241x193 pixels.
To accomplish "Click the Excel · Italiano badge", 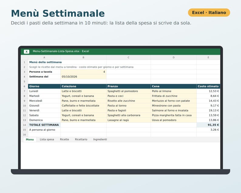I will [x=209, y=12].
